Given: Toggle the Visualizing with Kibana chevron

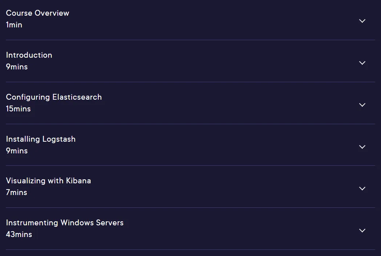Looking at the screenshot, I should coord(362,188).
